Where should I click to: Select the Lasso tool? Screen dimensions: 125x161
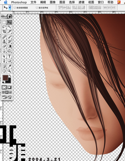[x=4, y=27]
